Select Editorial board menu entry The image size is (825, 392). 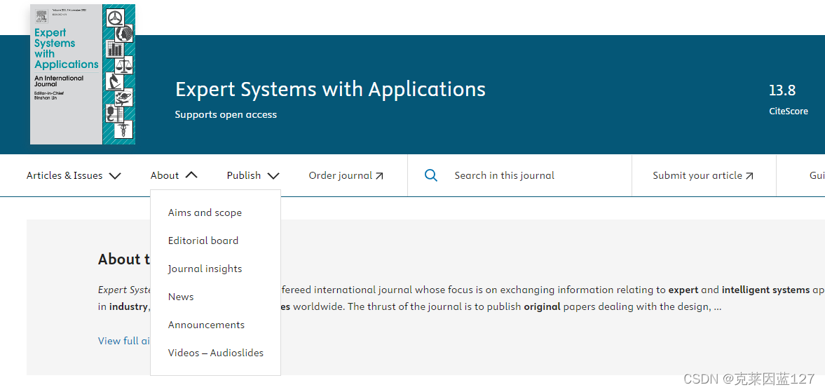[203, 241]
